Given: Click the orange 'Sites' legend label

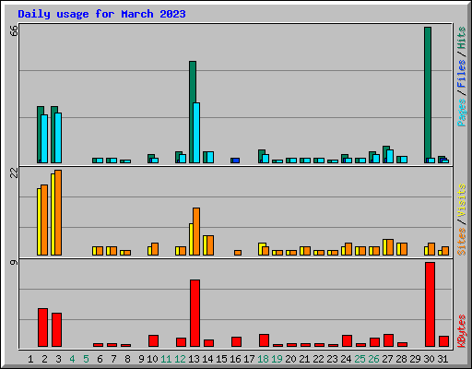Looking at the screenshot, I should pos(461,242).
